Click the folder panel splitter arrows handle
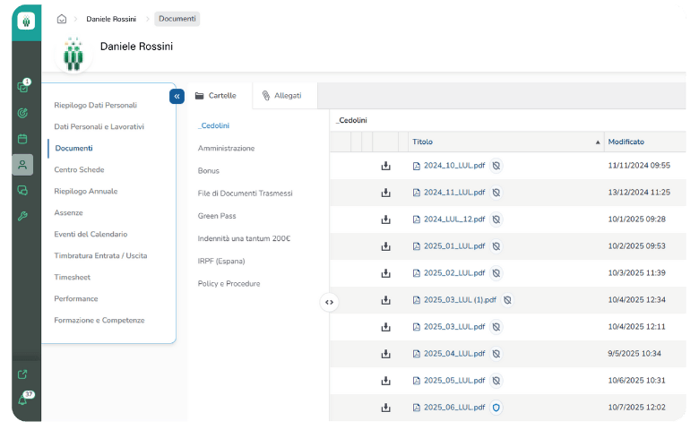The width and height of the screenshot is (699, 430). coord(329,302)
